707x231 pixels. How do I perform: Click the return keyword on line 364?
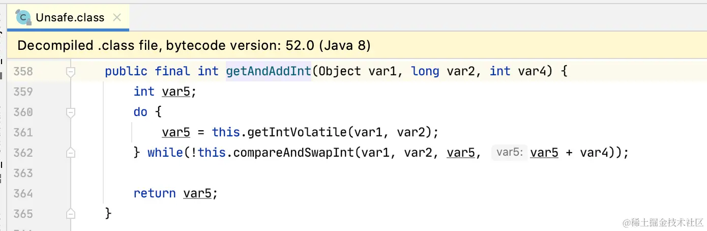[155, 193]
